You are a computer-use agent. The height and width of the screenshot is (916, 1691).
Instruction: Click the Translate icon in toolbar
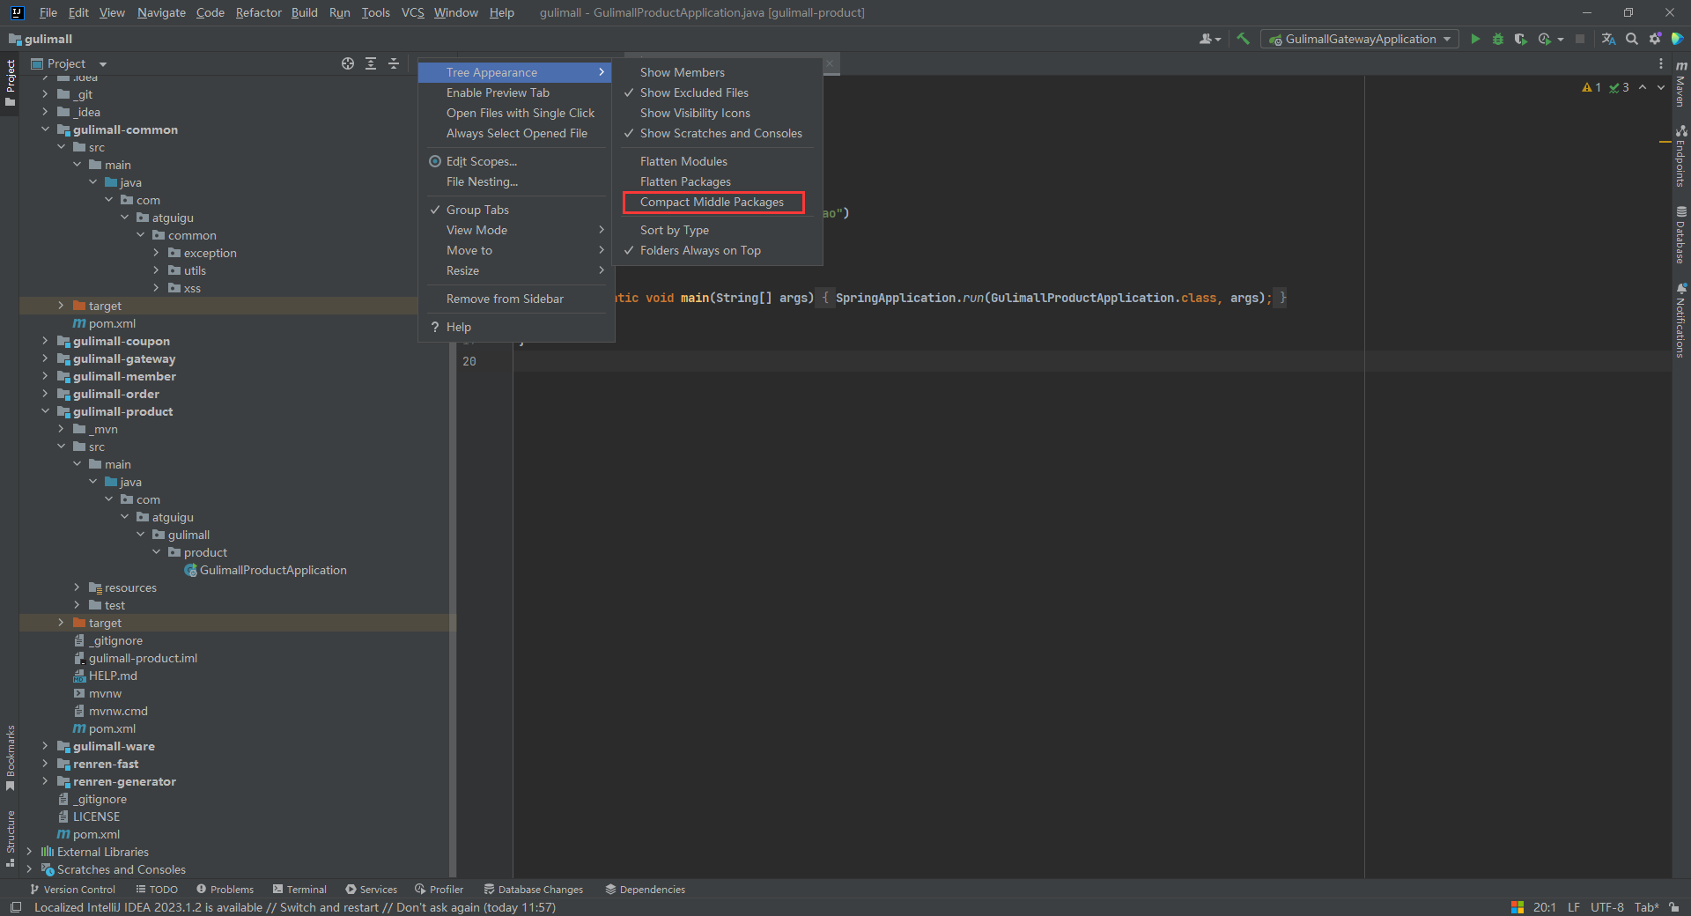coord(1608,39)
